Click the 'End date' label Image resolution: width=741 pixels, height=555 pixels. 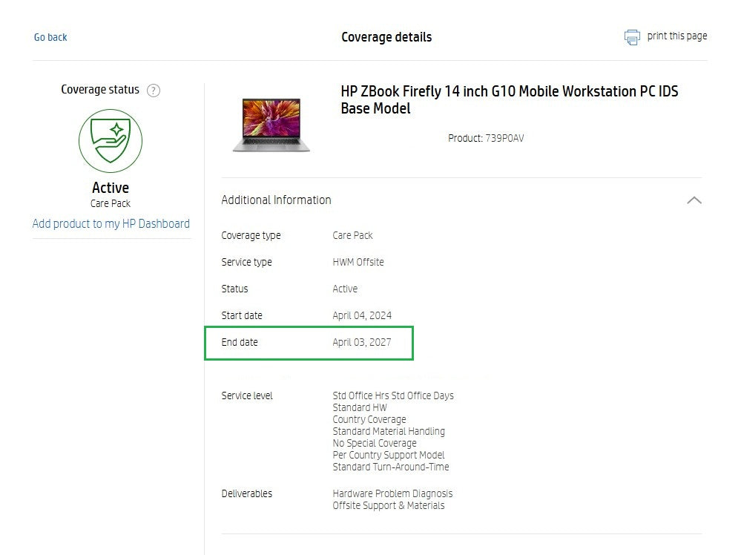click(x=240, y=342)
